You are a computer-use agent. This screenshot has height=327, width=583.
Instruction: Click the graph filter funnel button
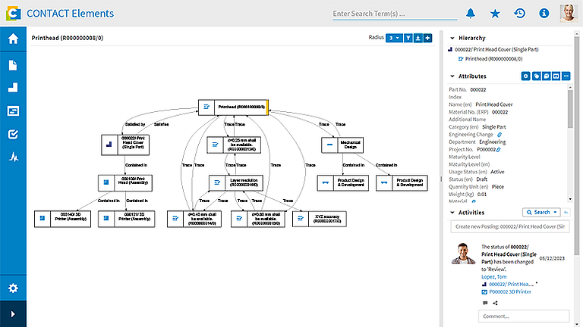(x=408, y=38)
